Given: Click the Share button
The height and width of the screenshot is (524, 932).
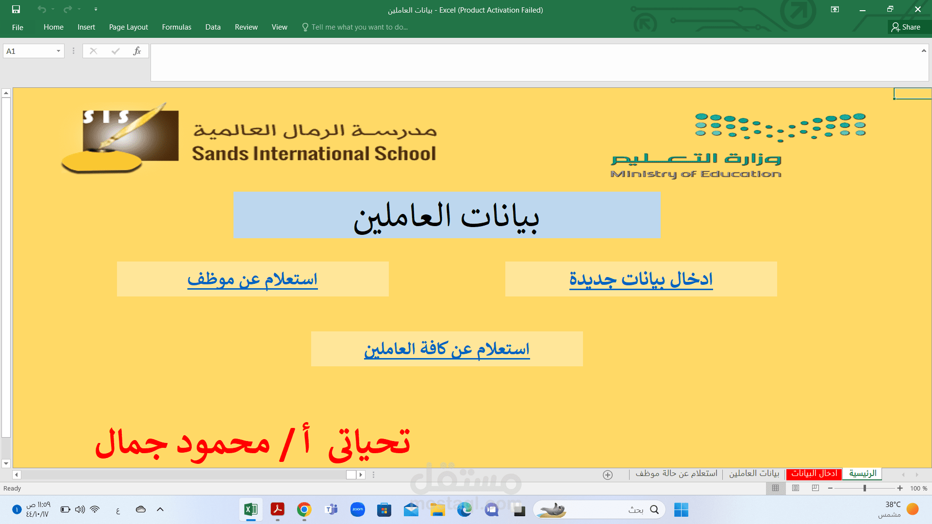Looking at the screenshot, I should (x=906, y=27).
